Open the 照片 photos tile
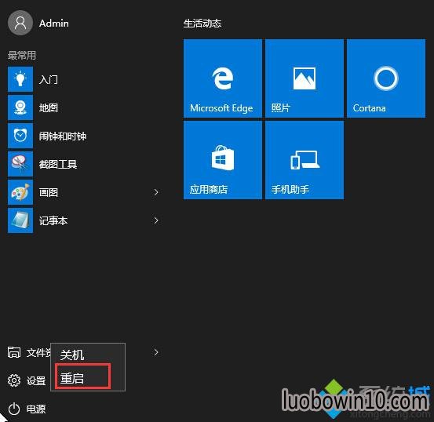The image size is (434, 422). 305,78
